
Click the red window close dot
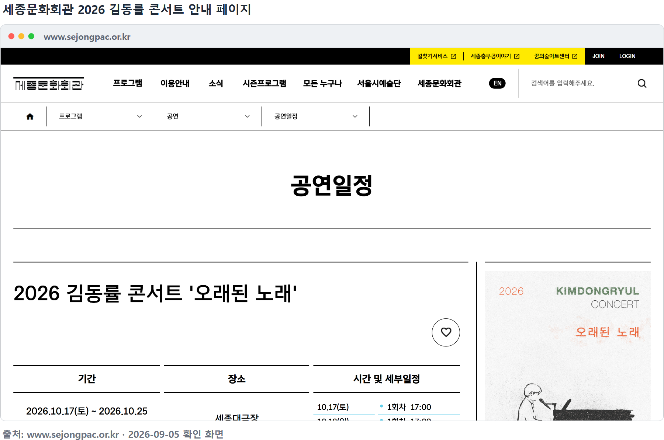(11, 36)
